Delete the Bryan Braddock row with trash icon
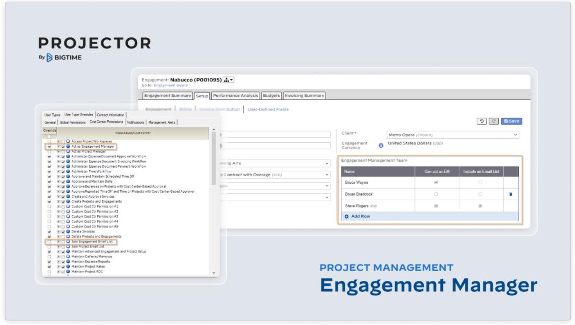The image size is (575, 325). pos(510,194)
